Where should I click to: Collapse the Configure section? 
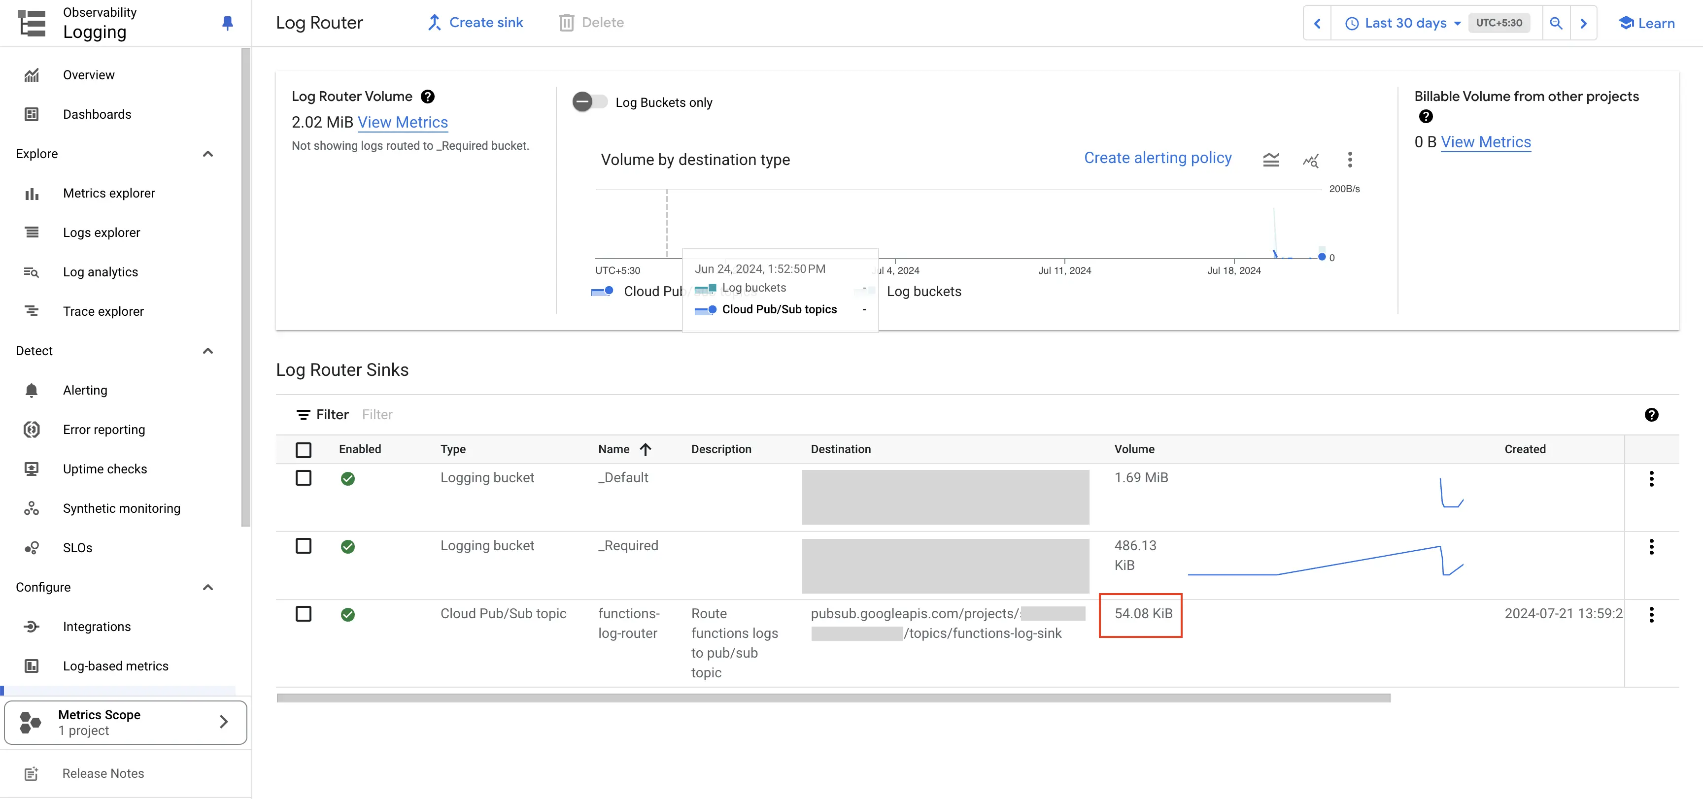[207, 587]
